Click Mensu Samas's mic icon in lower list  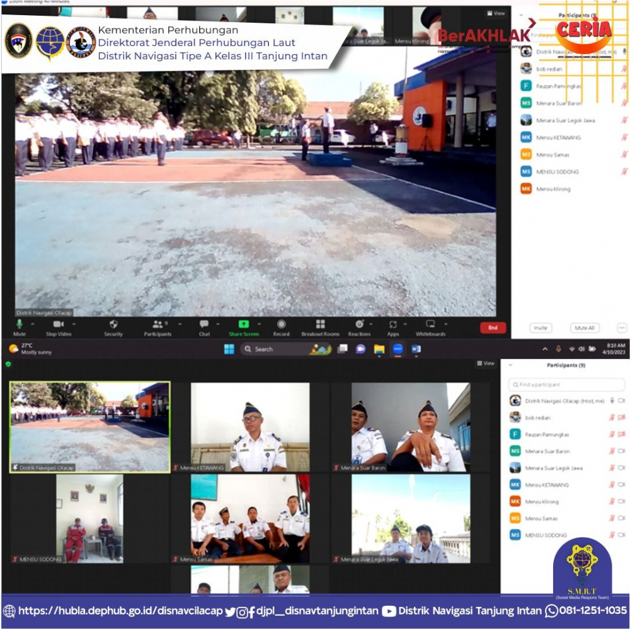[x=612, y=518]
